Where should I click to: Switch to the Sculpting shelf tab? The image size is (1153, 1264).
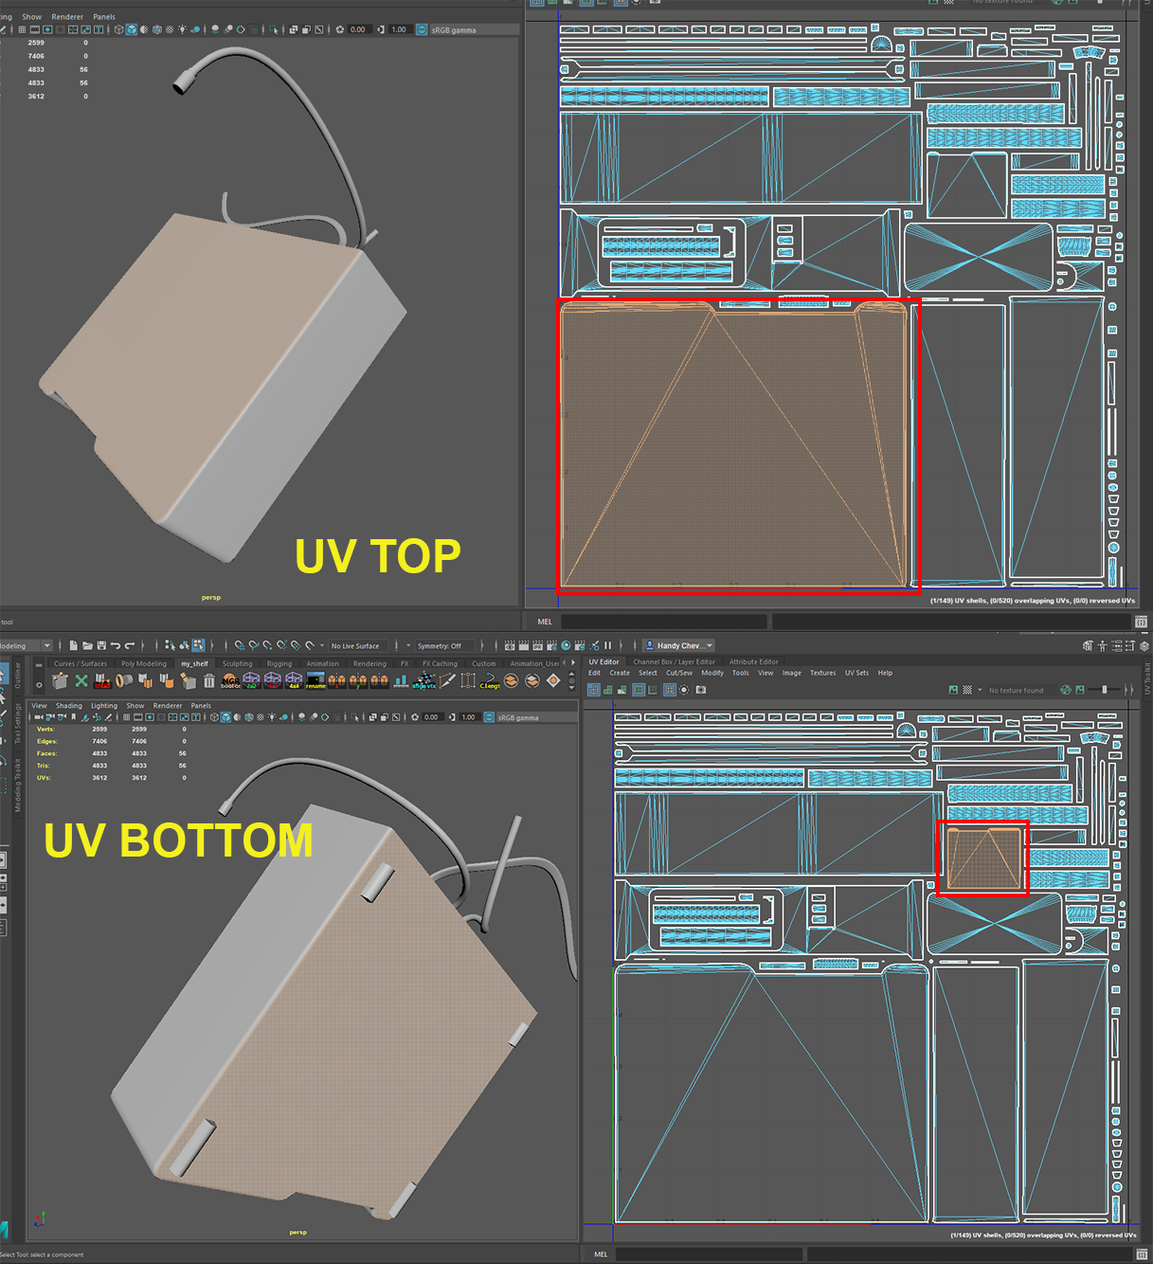(x=237, y=663)
